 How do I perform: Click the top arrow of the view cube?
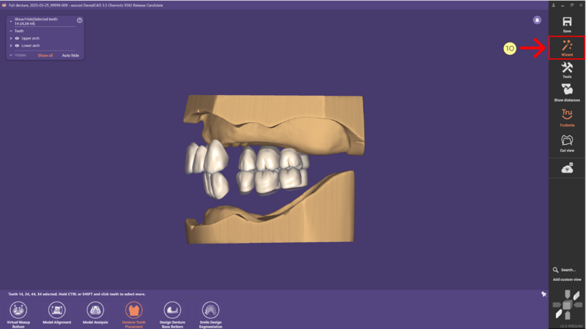[567, 295]
